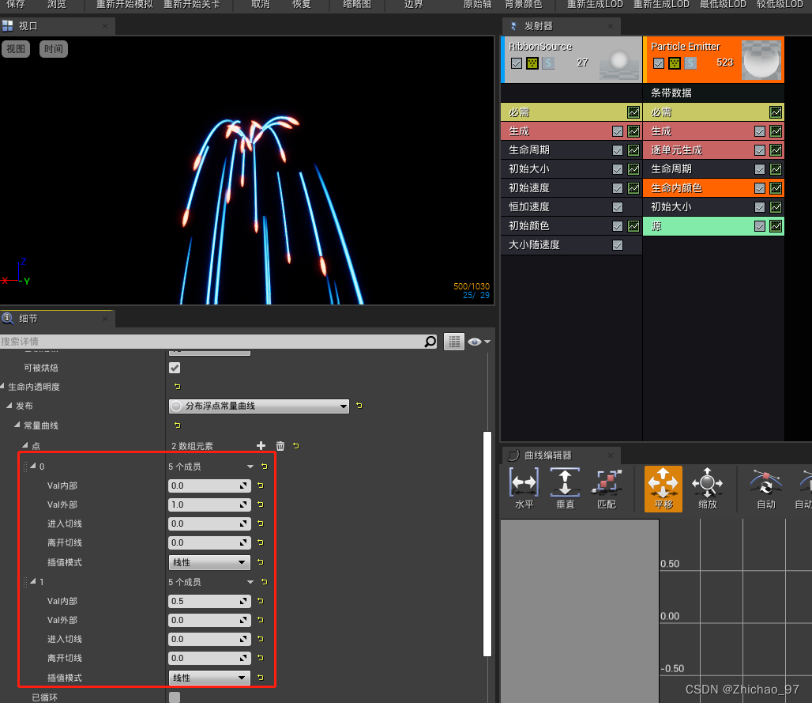Viewport: 812px width, 703px height.
Task: Toggle Particle Emitter 初始大小 module checkbox
Action: pos(760,207)
